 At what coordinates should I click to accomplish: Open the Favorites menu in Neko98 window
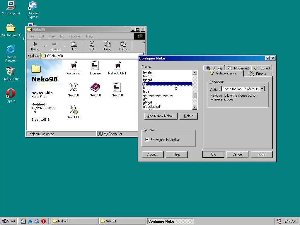point(75,36)
